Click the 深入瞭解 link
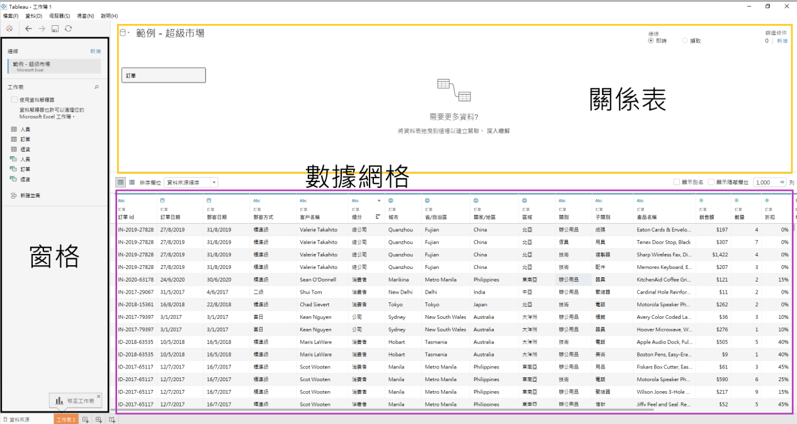 498,130
